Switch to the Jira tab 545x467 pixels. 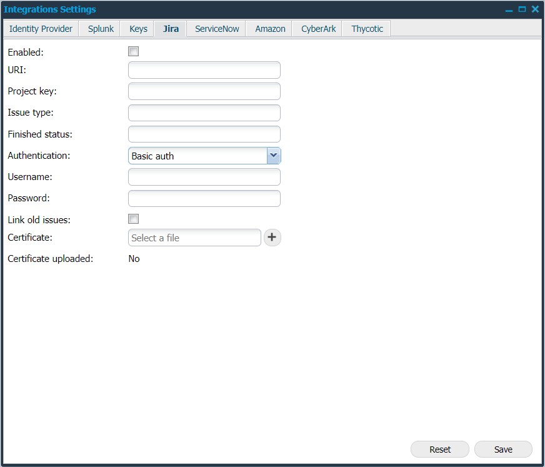pos(170,28)
